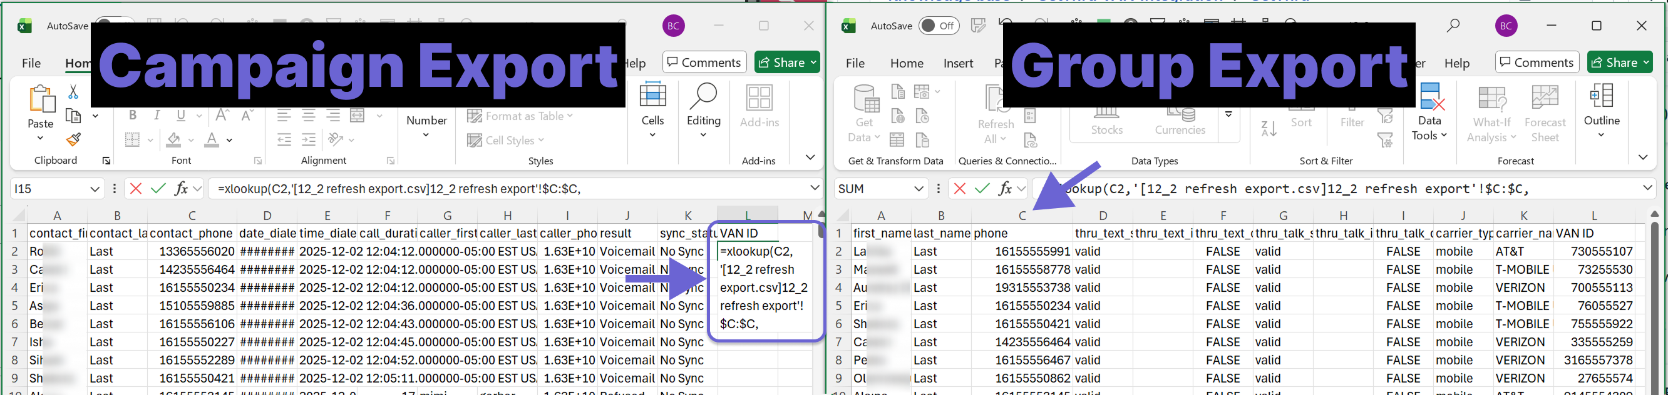Click Decrease Font Size icon
The height and width of the screenshot is (395, 1668).
247,116
